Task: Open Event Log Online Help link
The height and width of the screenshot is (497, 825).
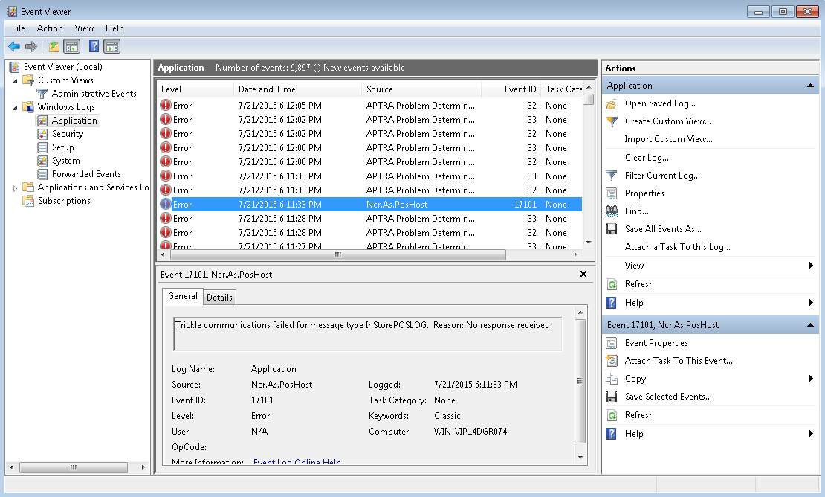Action: (x=297, y=462)
